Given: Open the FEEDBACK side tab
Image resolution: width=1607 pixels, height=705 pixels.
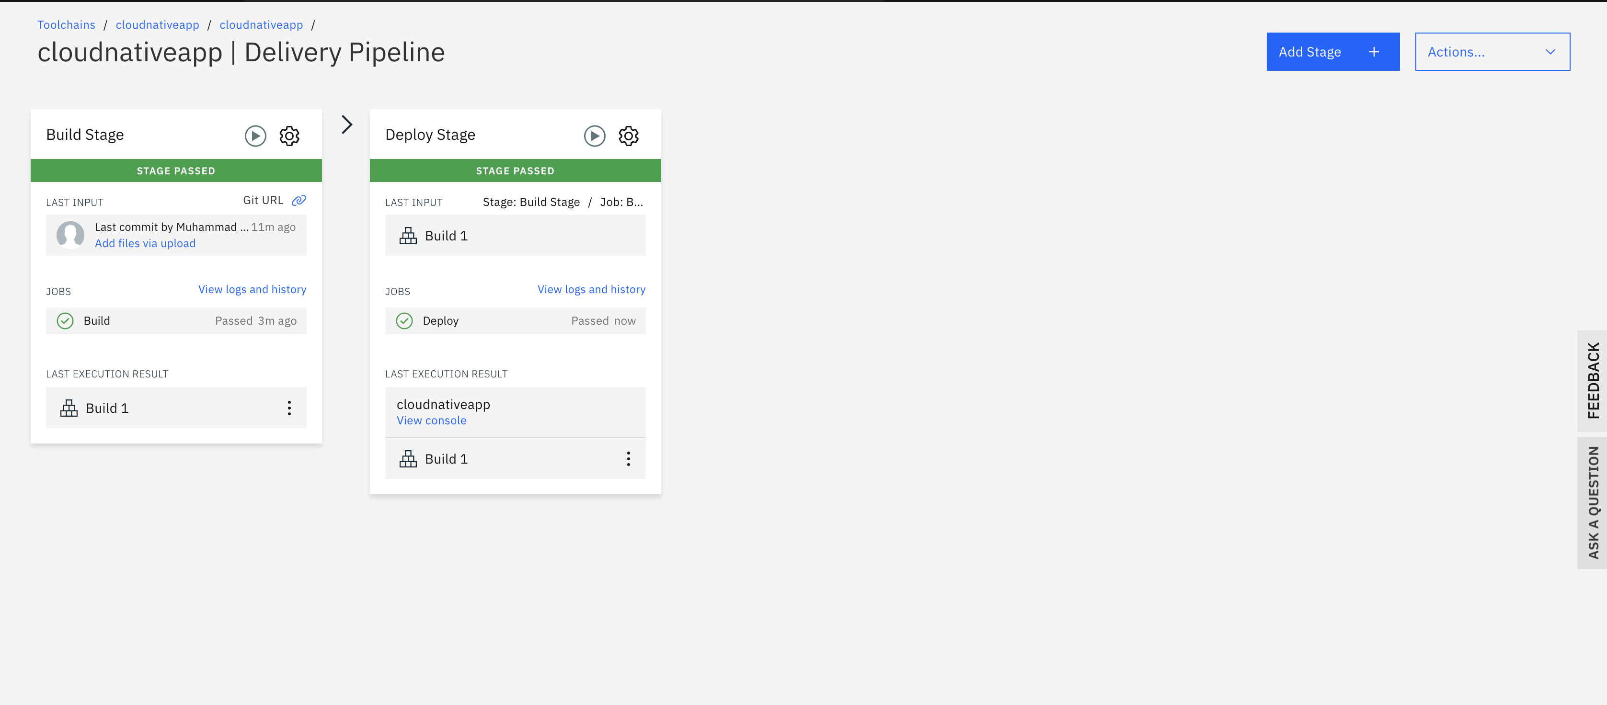Looking at the screenshot, I should tap(1593, 380).
